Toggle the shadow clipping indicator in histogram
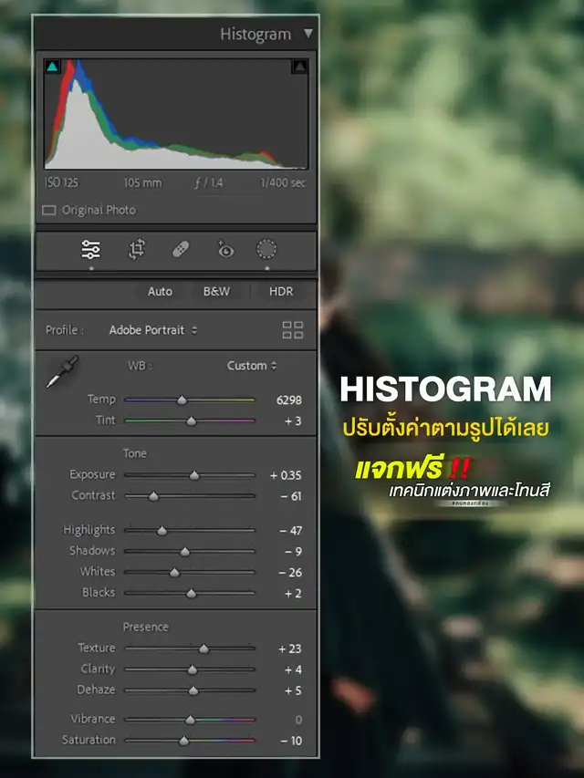This screenshot has height=778, width=584. [x=52, y=67]
